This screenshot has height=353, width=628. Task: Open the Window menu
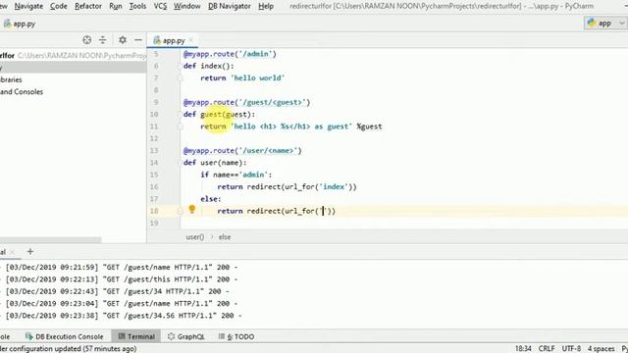click(x=187, y=6)
